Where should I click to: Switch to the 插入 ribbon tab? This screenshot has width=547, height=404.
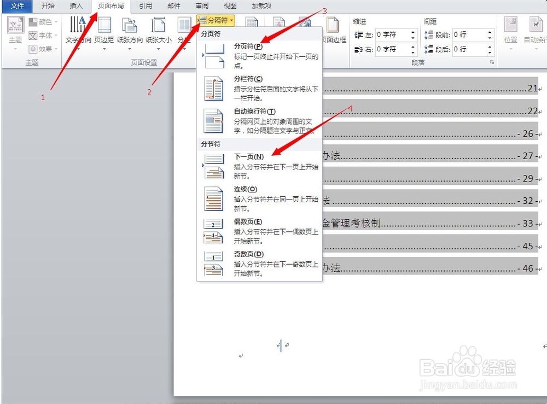pyautogui.click(x=75, y=6)
